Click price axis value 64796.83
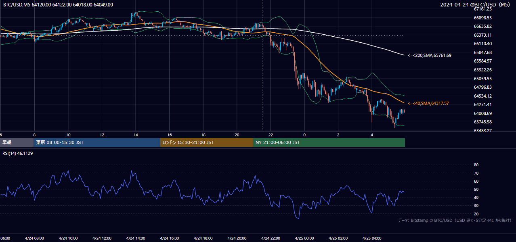The image size is (516, 242). point(483,87)
